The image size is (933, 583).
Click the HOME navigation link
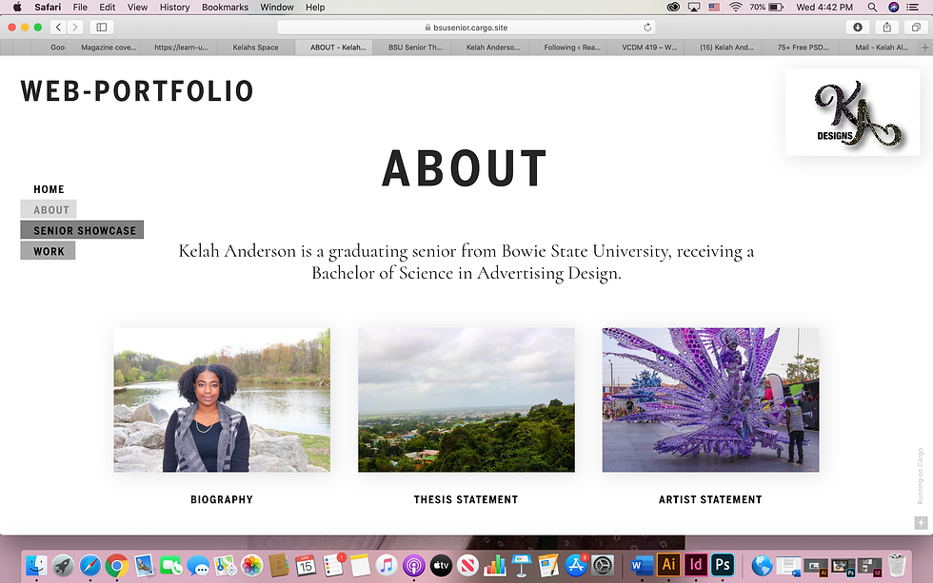49,189
